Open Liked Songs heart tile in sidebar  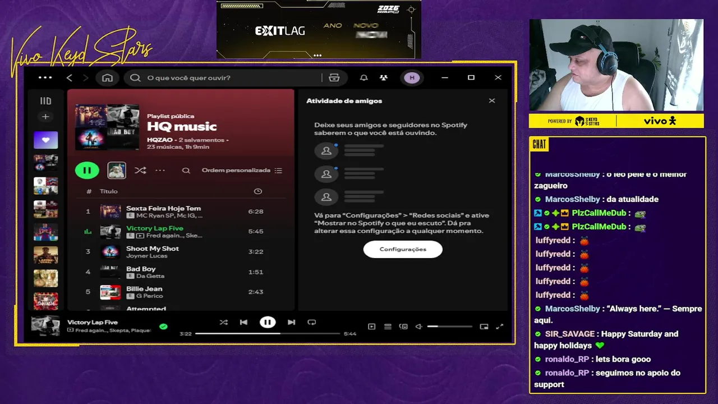pos(45,140)
